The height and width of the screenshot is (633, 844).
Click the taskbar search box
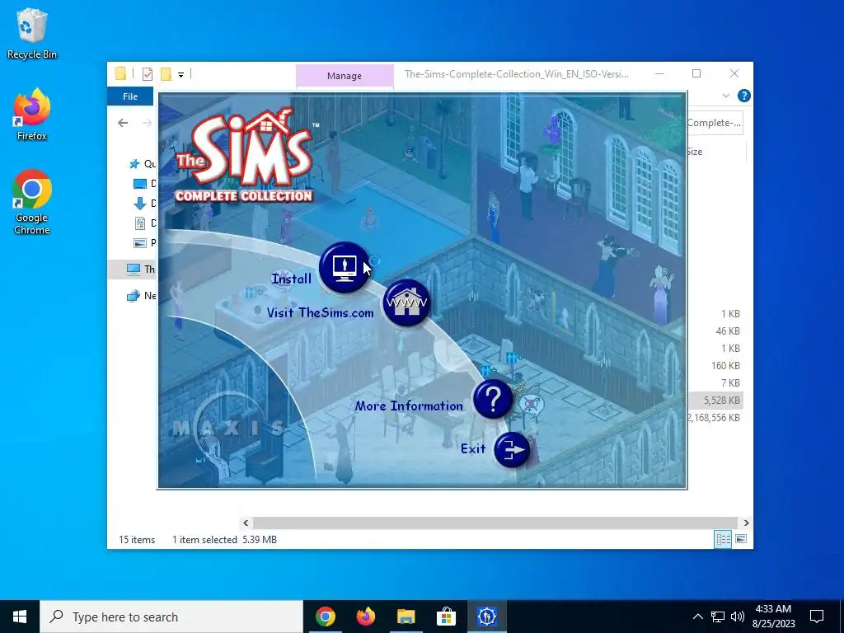171,617
